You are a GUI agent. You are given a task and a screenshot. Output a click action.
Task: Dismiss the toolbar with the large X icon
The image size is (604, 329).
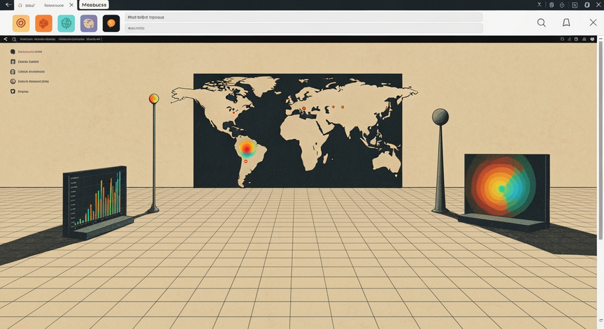click(x=594, y=23)
